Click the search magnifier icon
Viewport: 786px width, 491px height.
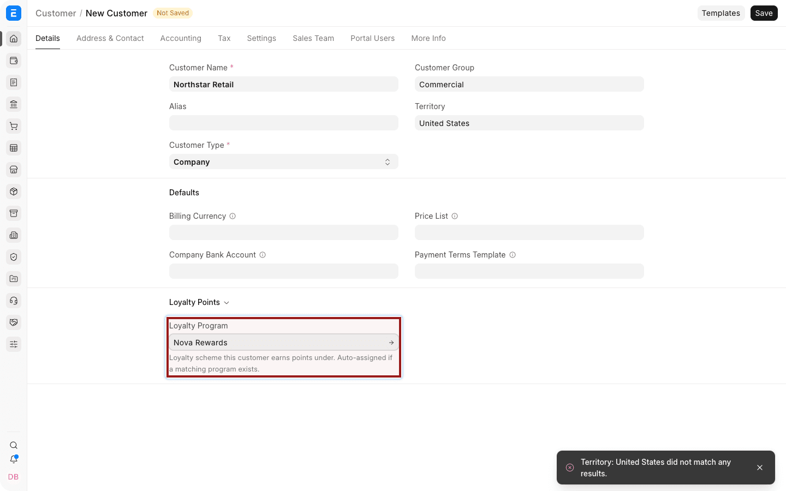click(x=14, y=445)
